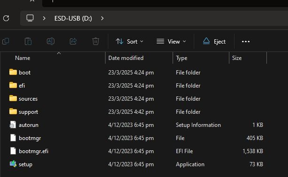Click the '1,538 KB' size cell
This screenshot has height=177, width=288.
click(x=253, y=151)
